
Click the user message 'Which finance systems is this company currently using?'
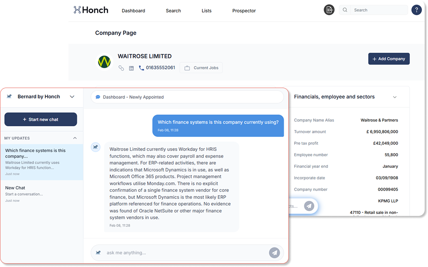tap(218, 125)
